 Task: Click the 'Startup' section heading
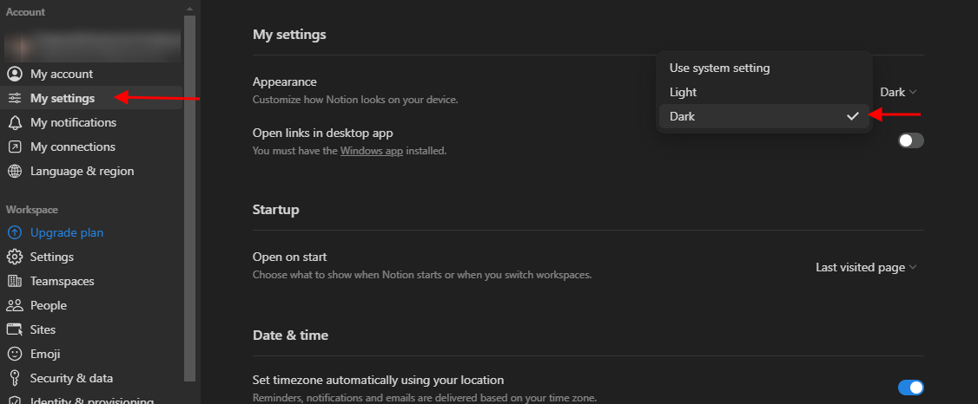tap(275, 210)
